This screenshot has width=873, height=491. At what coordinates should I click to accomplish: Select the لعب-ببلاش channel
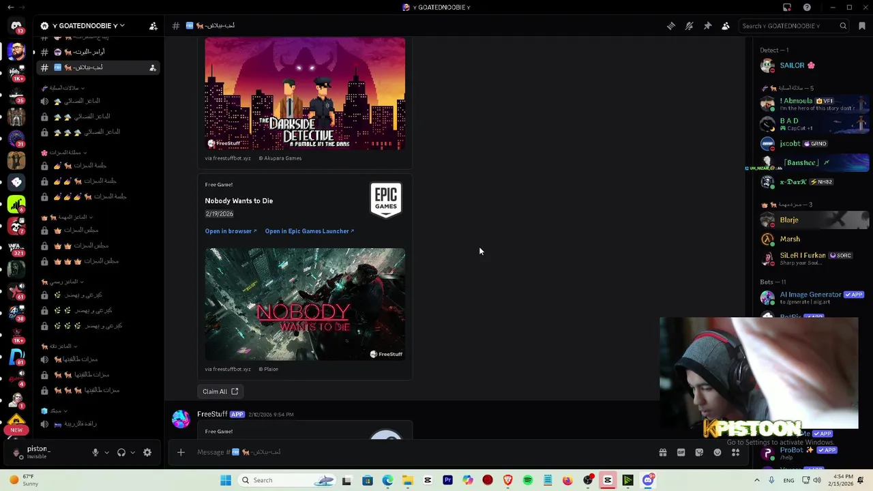point(99,68)
